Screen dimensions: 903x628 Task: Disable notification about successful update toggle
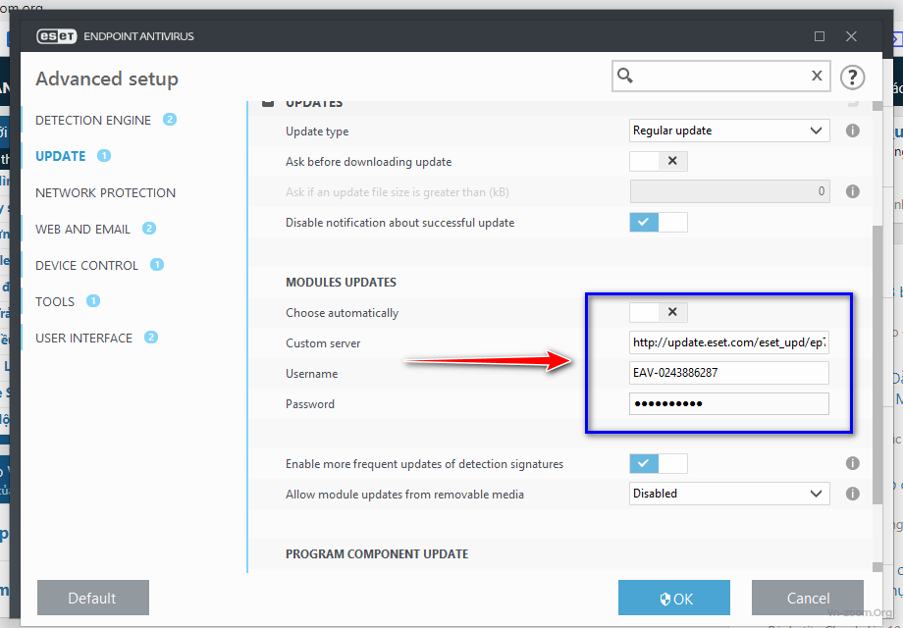[x=658, y=222]
